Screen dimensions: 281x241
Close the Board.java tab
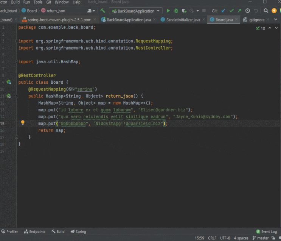(236, 19)
